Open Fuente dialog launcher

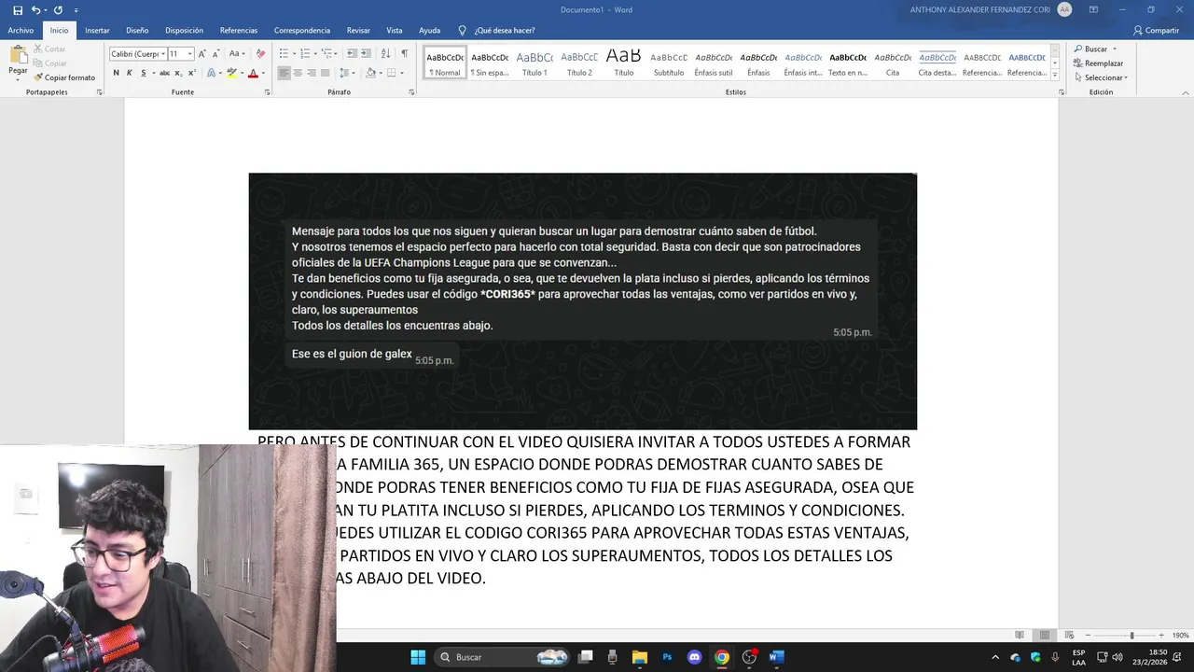267,92
